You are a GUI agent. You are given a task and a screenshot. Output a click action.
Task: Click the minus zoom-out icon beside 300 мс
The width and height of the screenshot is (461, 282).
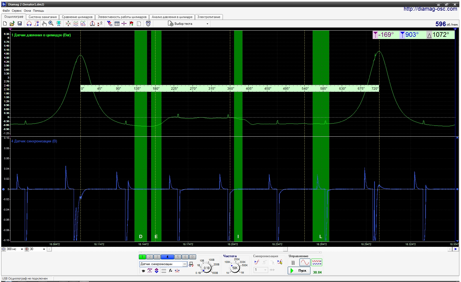(x=4, y=249)
